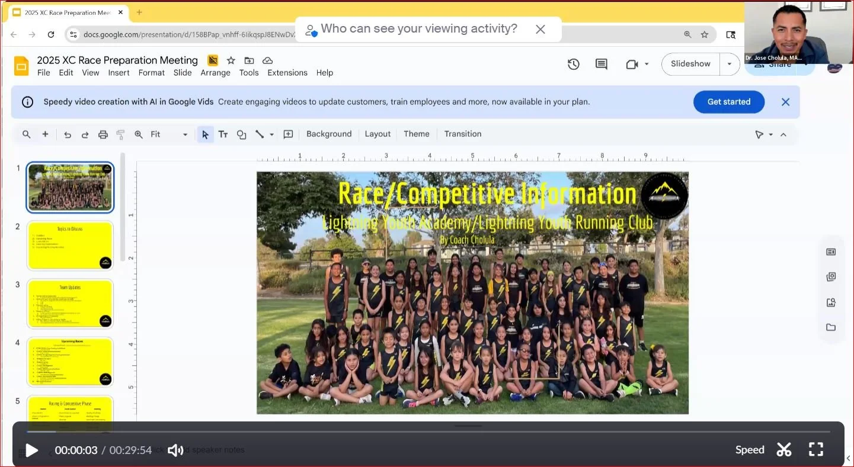Expand the Line tool dropdown arrow
Screen dimensions: 854x467
272,134
